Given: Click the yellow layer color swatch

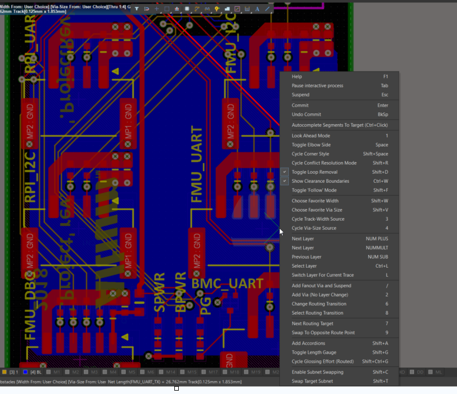Looking at the screenshot, I should tap(5, 372).
